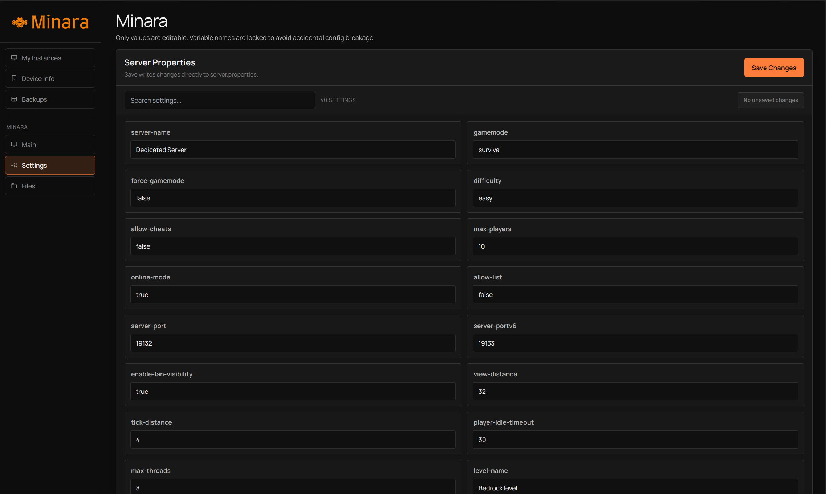Viewport: 826px width, 494px height.
Task: Click the max-players label
Action: (492, 229)
